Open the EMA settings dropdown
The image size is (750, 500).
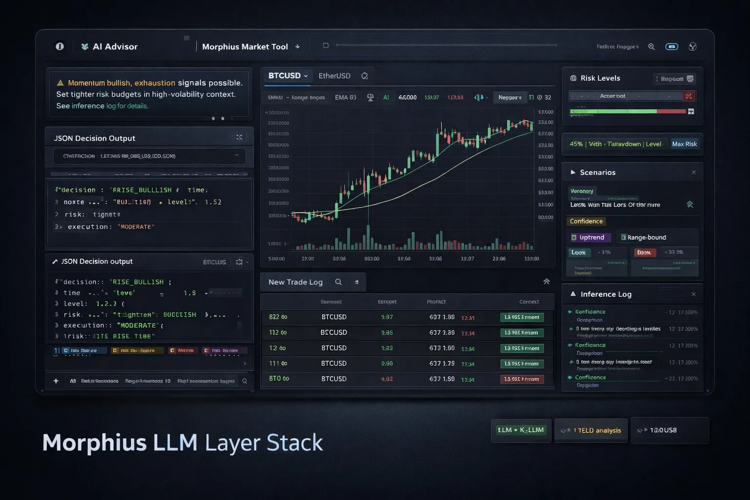345,97
